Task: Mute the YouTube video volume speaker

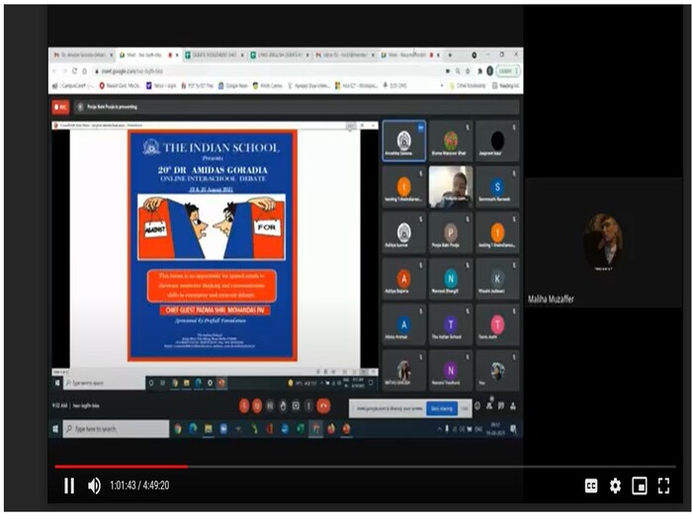Action: click(x=94, y=485)
